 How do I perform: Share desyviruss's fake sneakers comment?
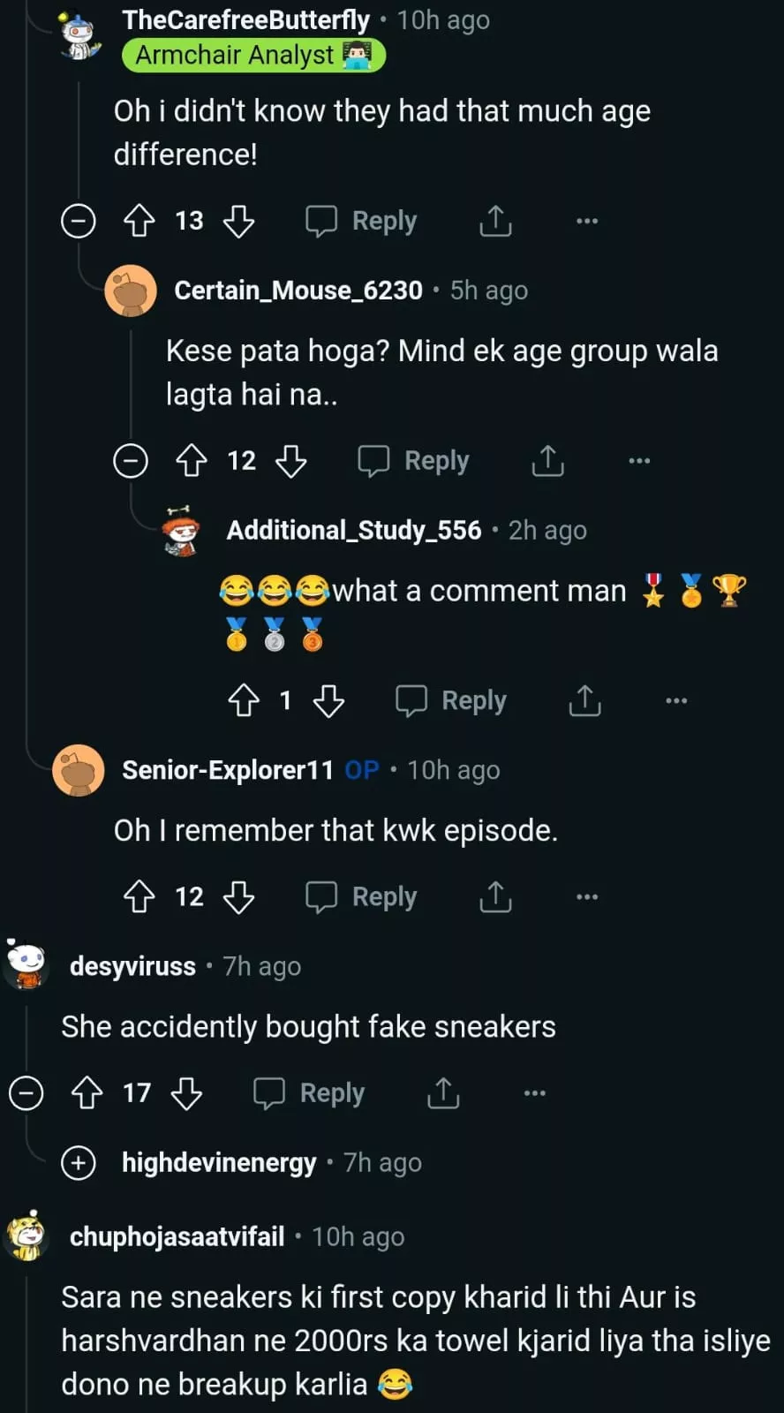pos(443,1093)
